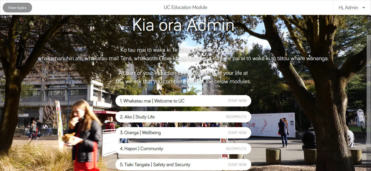Click INCOMPLETE status on Hapori | Community
Screen dimensions: 371x171
point(236,149)
